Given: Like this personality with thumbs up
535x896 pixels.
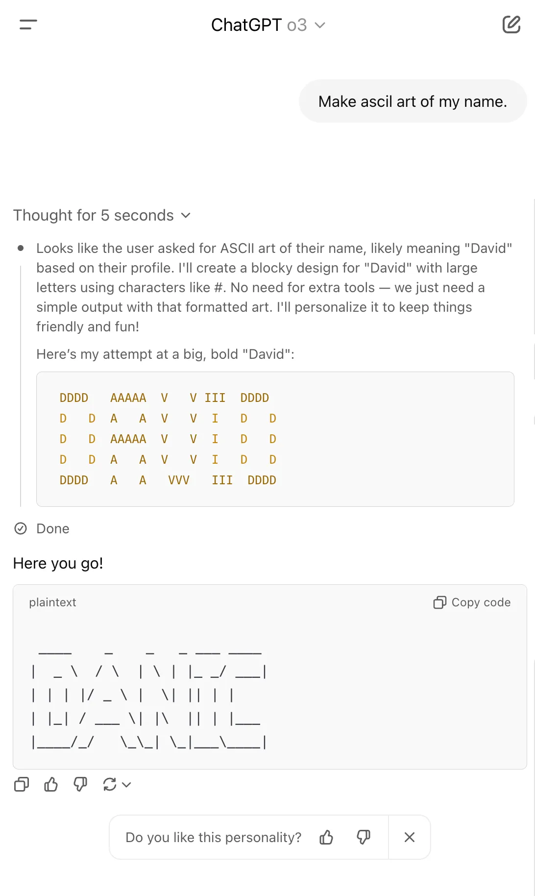Looking at the screenshot, I should [x=326, y=837].
